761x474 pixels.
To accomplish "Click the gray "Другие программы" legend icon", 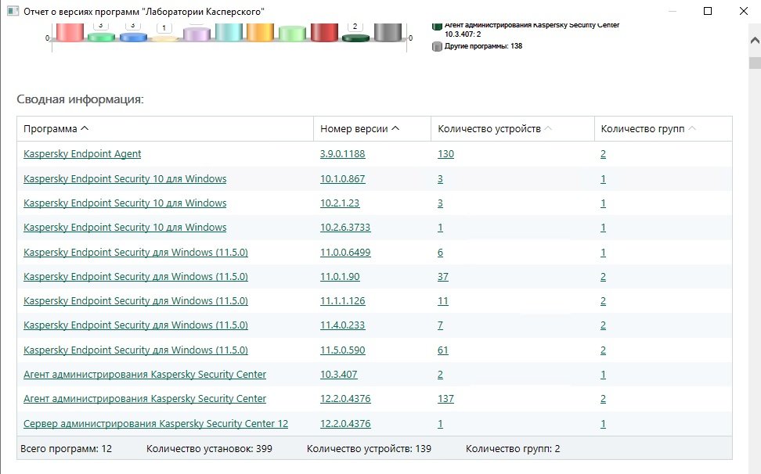I will tap(437, 46).
